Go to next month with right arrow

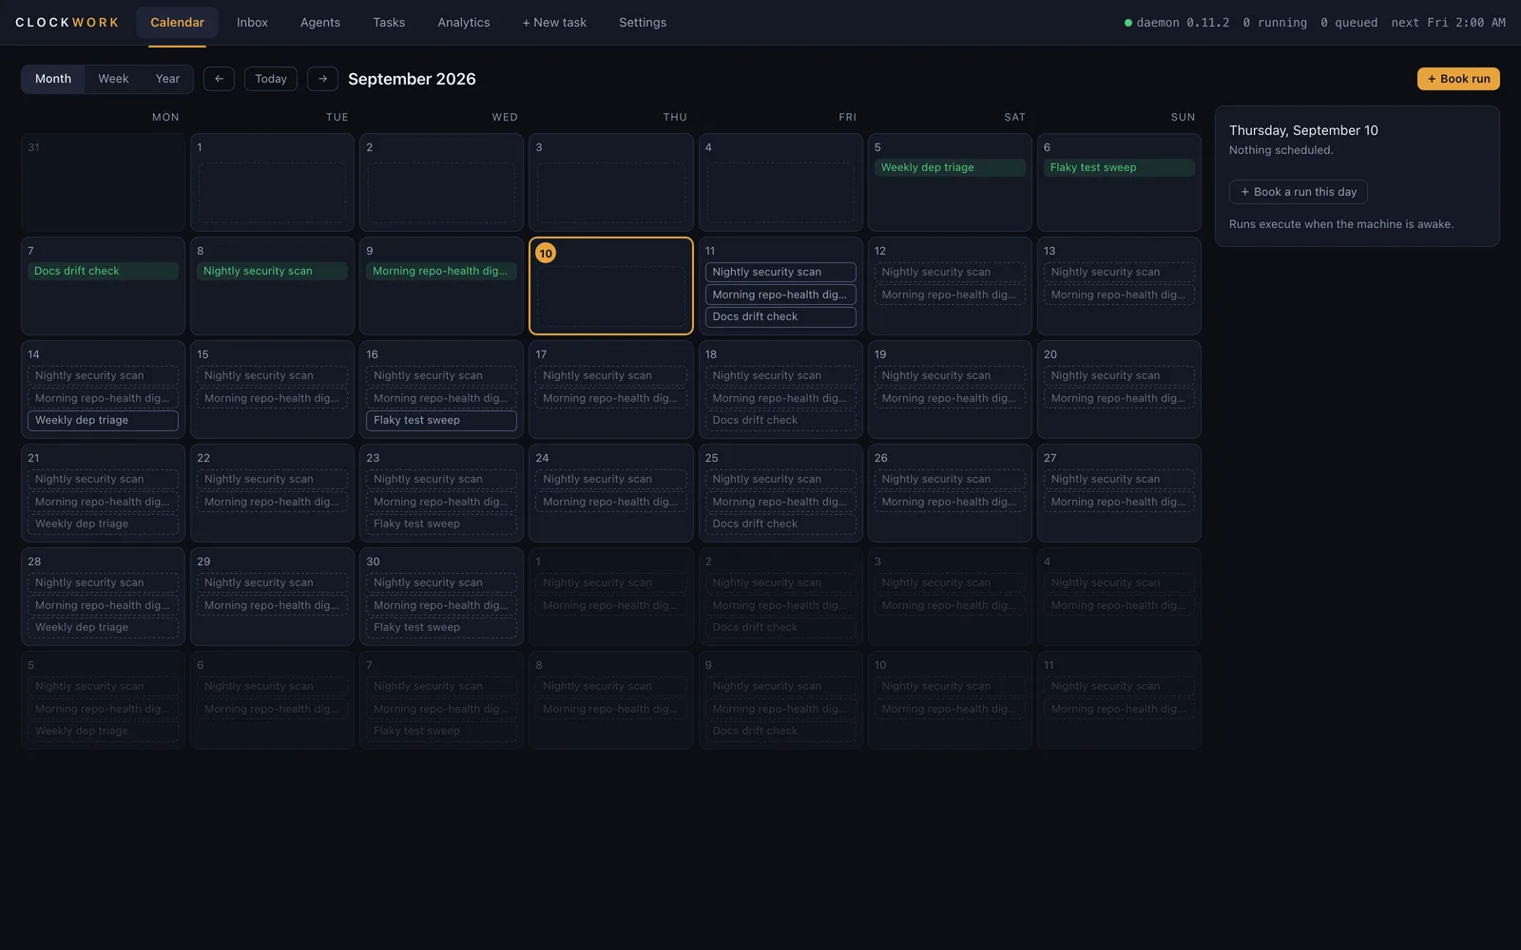(x=322, y=79)
